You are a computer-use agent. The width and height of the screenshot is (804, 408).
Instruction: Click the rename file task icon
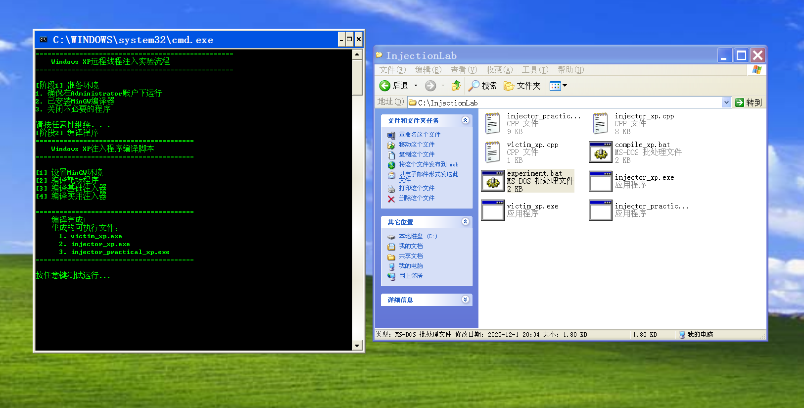click(391, 135)
